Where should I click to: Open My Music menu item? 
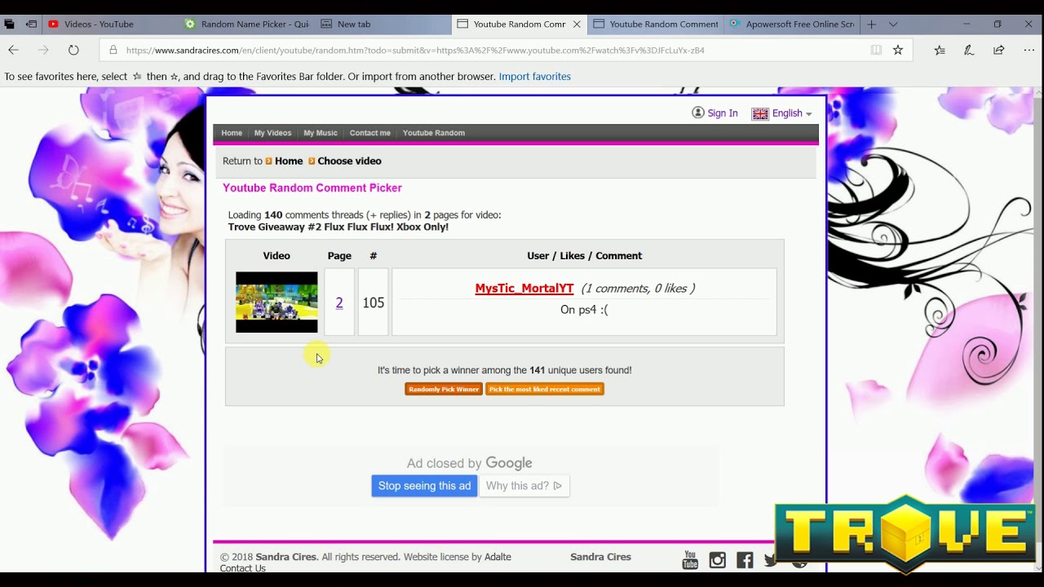(321, 133)
